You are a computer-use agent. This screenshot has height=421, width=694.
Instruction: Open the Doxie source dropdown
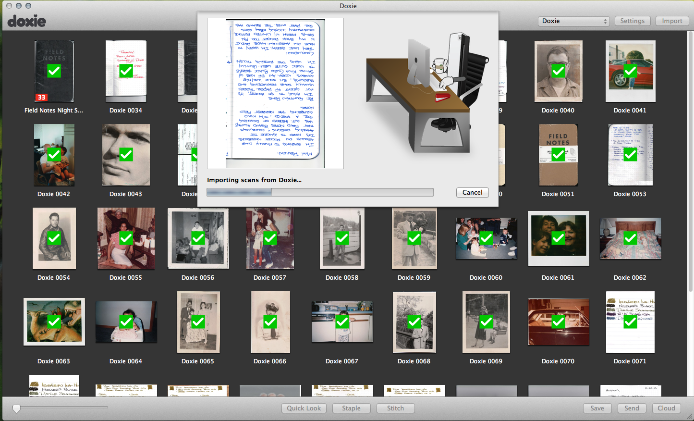(x=574, y=21)
